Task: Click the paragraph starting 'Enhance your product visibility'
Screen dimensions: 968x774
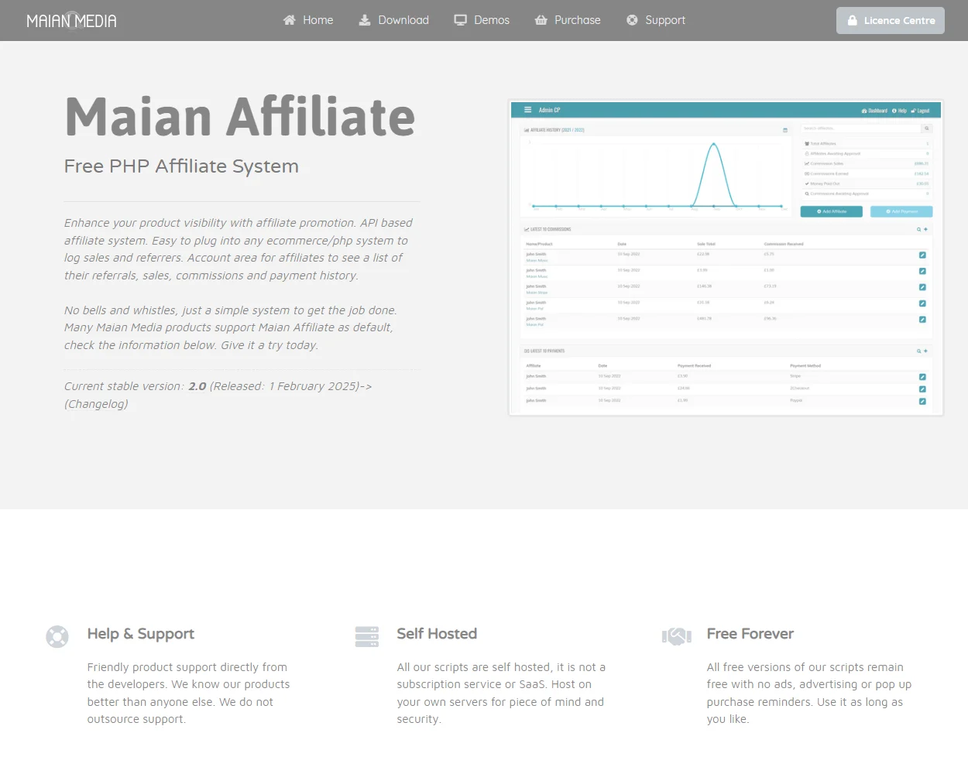Action: click(x=239, y=249)
